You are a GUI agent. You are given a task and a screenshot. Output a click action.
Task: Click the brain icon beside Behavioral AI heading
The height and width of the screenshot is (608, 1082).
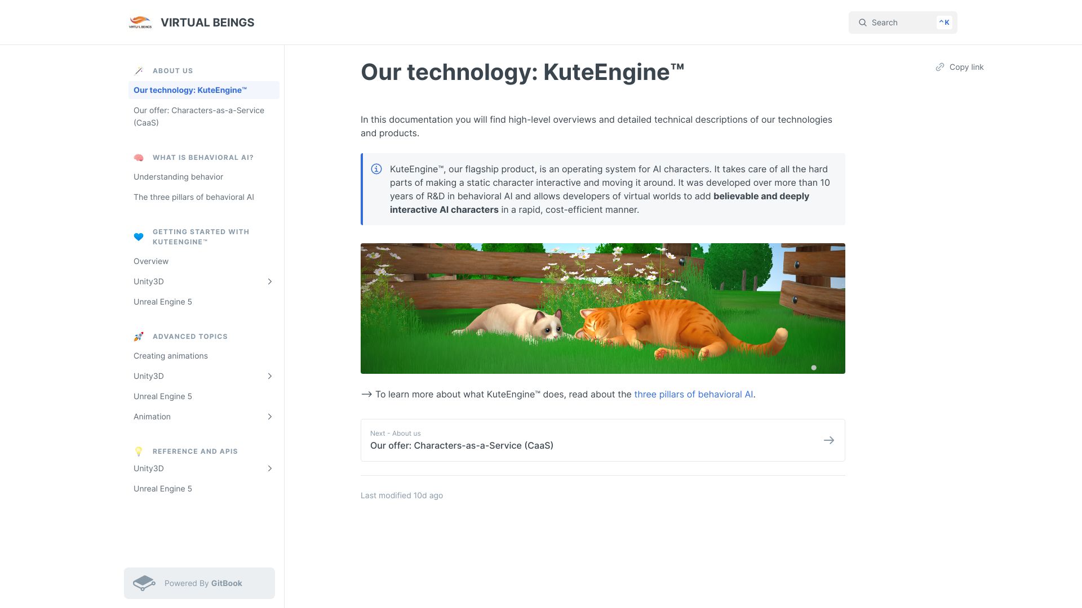pos(139,158)
